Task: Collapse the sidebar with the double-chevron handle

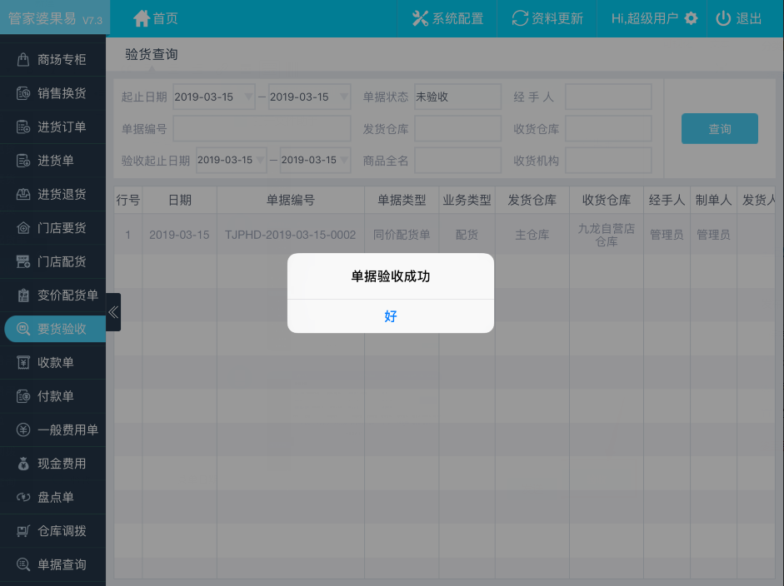Action: [x=113, y=312]
